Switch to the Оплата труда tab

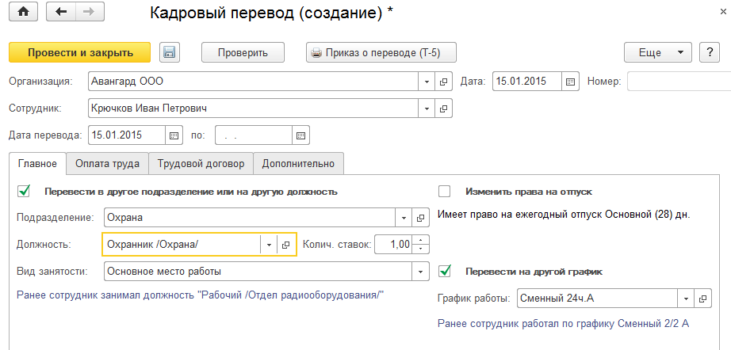click(x=107, y=164)
